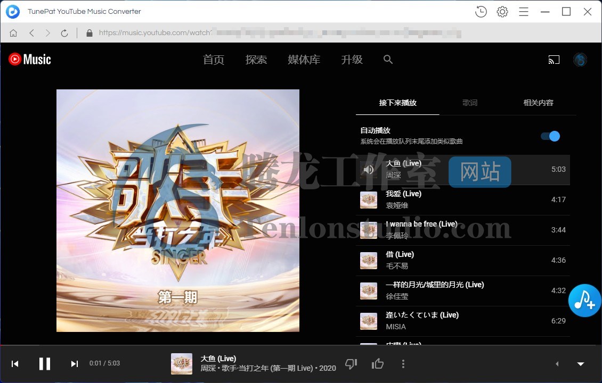
Task: Navigate forward with the right arrow
Action: point(47,33)
